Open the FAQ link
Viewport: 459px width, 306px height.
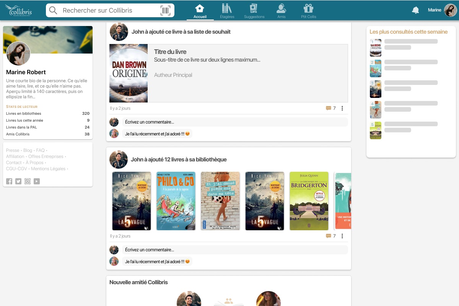40,150
